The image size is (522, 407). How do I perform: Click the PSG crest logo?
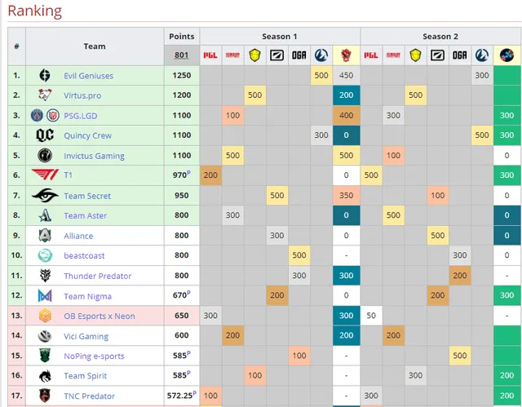(37, 116)
